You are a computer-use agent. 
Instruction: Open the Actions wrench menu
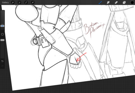tap(13, 2)
